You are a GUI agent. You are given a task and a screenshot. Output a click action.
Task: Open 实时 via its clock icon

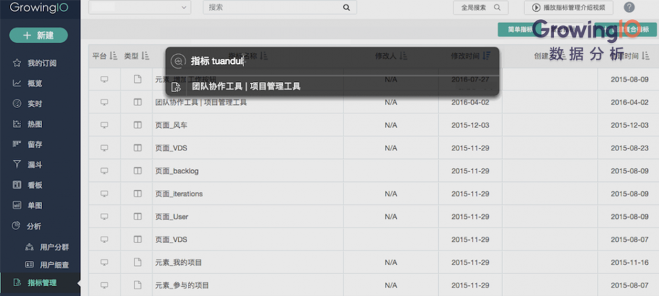(17, 104)
